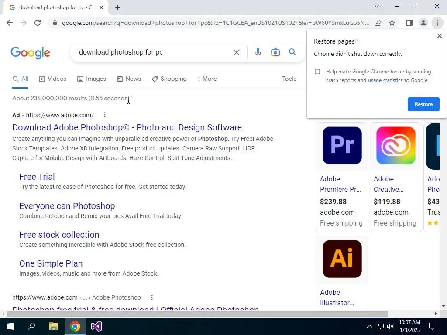Click the browser forward arrow
447x335 pixels.
(24, 23)
